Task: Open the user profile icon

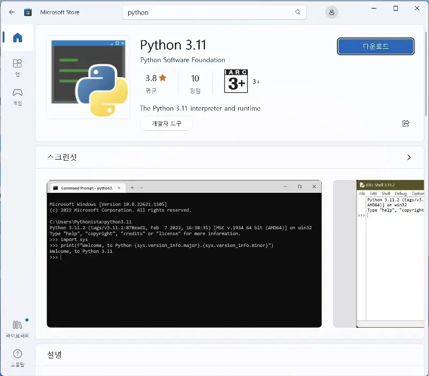Action: pos(332,12)
